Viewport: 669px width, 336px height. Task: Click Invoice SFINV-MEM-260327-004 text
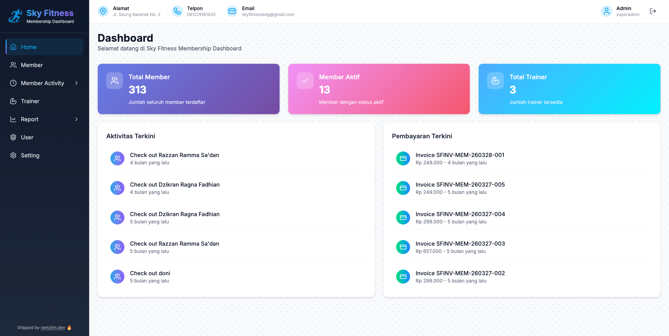coord(460,214)
